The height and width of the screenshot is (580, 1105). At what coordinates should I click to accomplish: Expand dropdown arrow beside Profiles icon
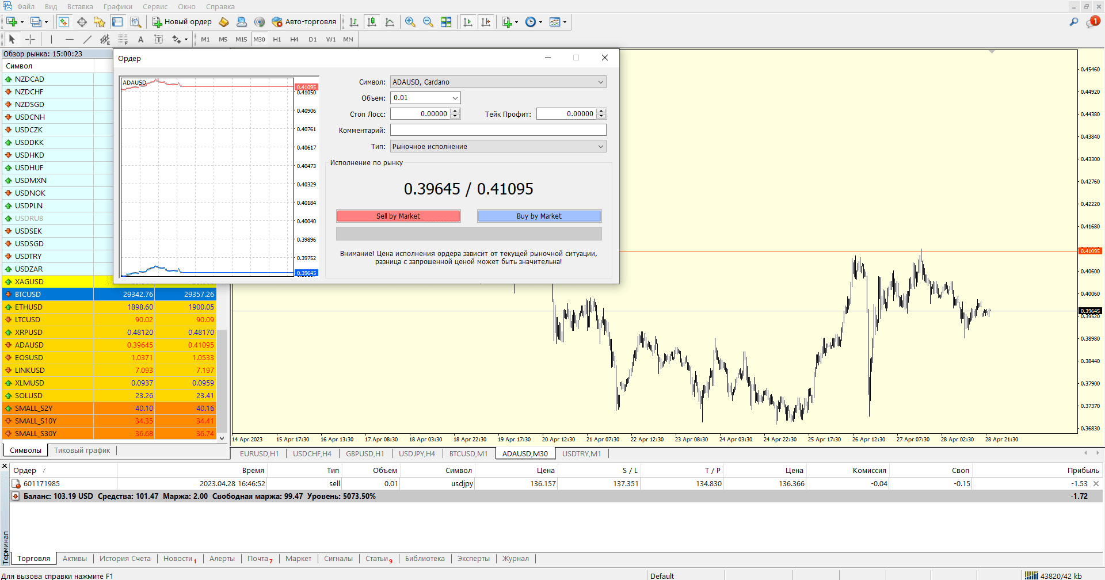(x=46, y=22)
